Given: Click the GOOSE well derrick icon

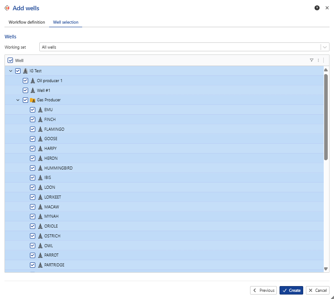Looking at the screenshot, I should click(40, 139).
